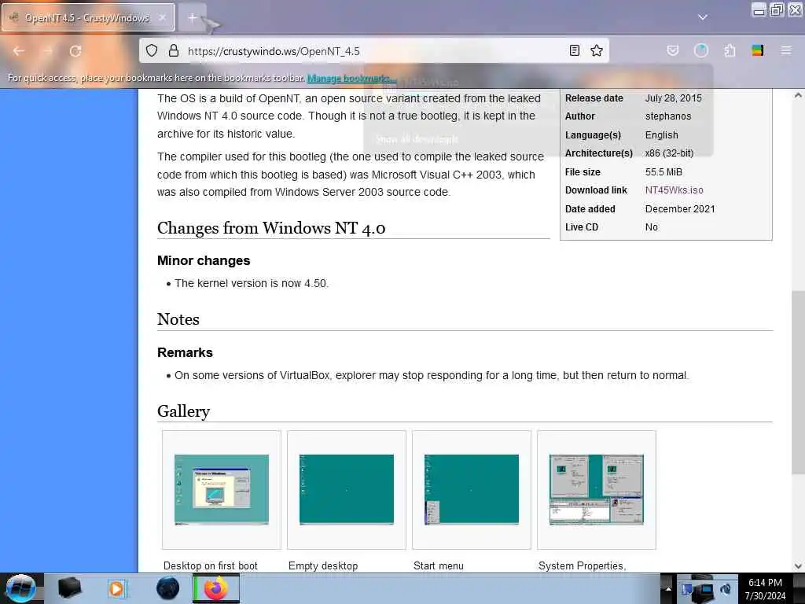Click the 'Empty desktop' caption text
This screenshot has height=604, width=805.
[323, 565]
